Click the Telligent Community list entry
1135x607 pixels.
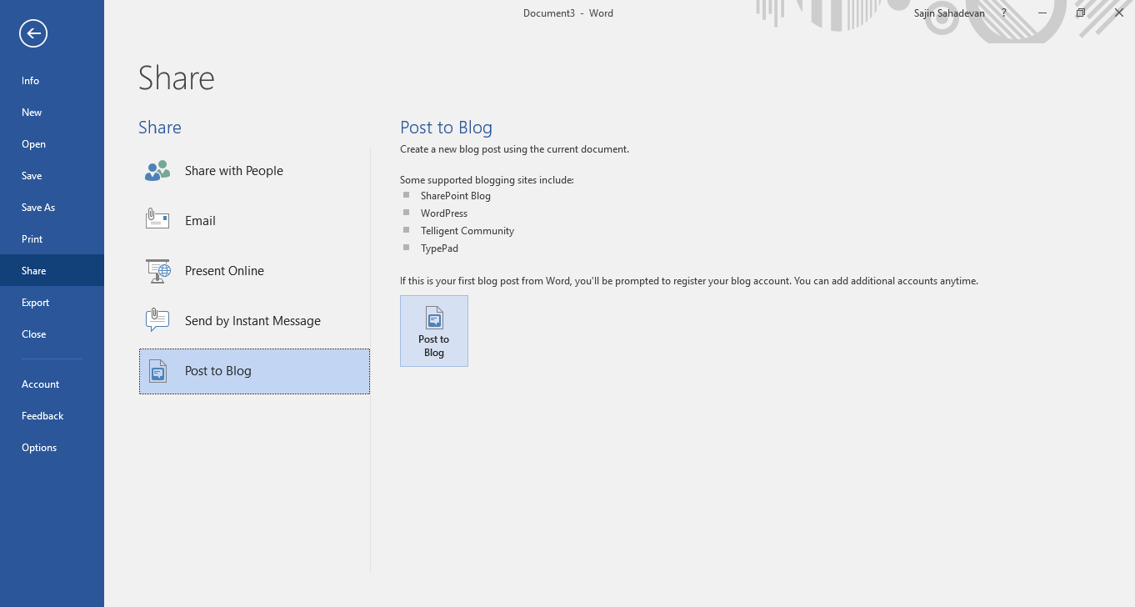tap(467, 231)
